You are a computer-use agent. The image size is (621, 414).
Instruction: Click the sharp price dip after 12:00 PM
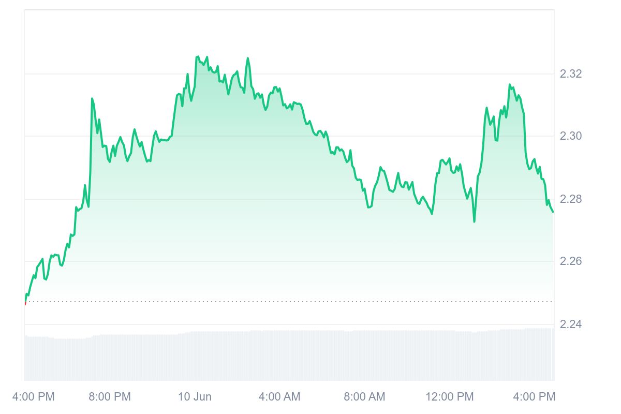click(474, 221)
